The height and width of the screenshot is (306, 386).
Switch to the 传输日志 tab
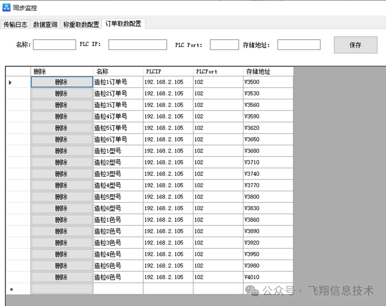[x=15, y=24]
